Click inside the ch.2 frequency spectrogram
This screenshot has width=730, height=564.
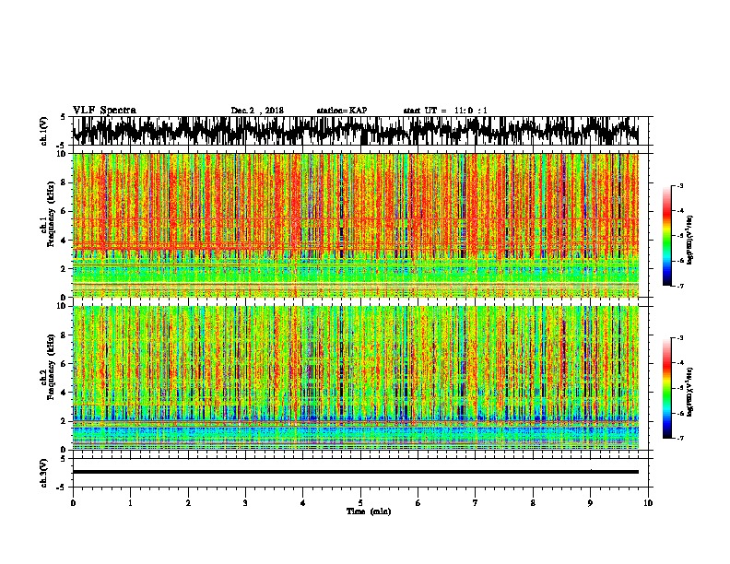[356, 378]
